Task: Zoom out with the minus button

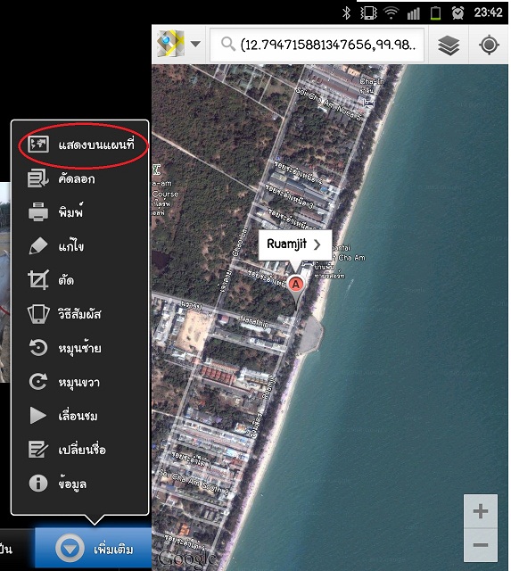Action: click(x=481, y=545)
